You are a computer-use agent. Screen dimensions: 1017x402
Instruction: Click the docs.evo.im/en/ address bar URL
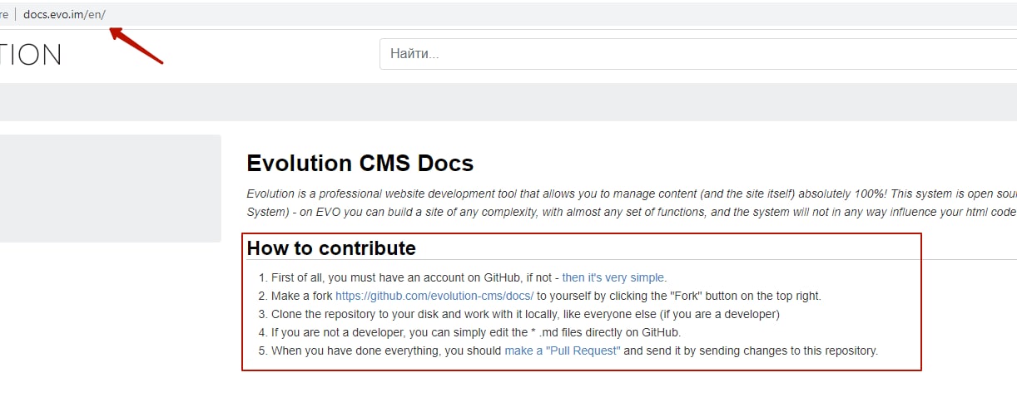pos(64,14)
